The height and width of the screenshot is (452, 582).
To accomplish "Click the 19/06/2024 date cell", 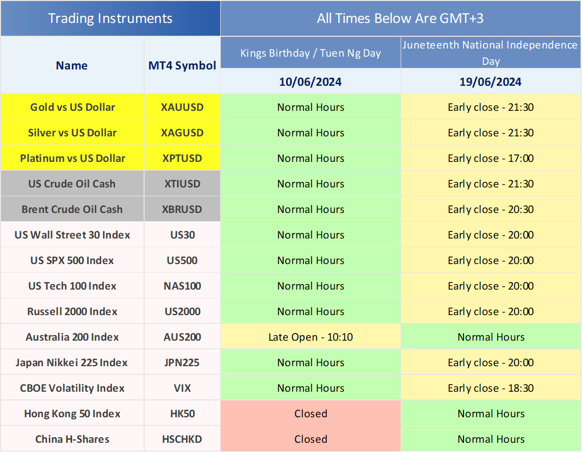I will point(491,82).
